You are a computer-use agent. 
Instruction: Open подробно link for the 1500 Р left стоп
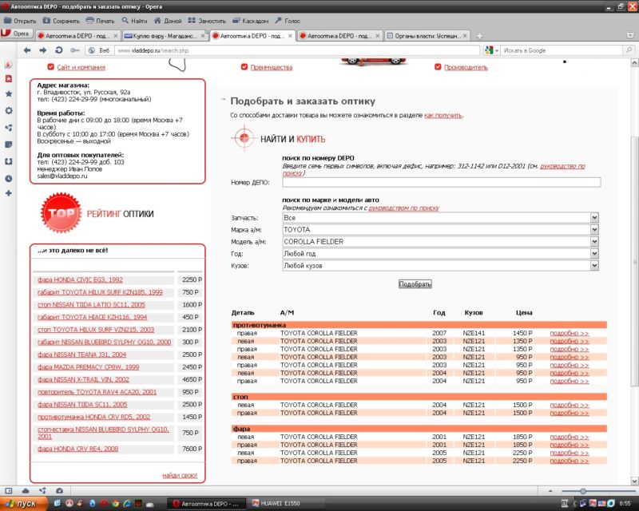[x=570, y=405]
